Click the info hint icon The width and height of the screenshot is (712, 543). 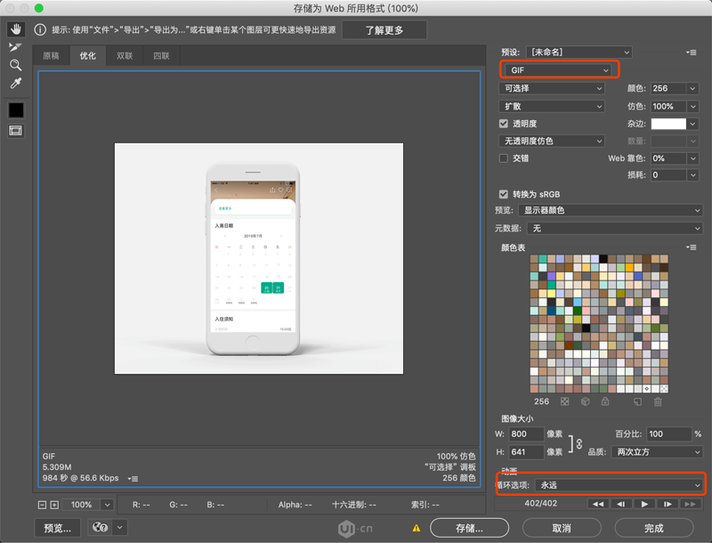click(x=40, y=30)
